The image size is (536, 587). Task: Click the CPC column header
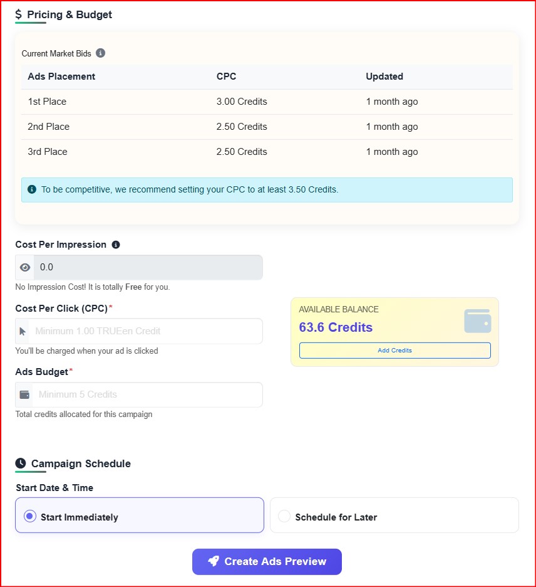click(226, 77)
